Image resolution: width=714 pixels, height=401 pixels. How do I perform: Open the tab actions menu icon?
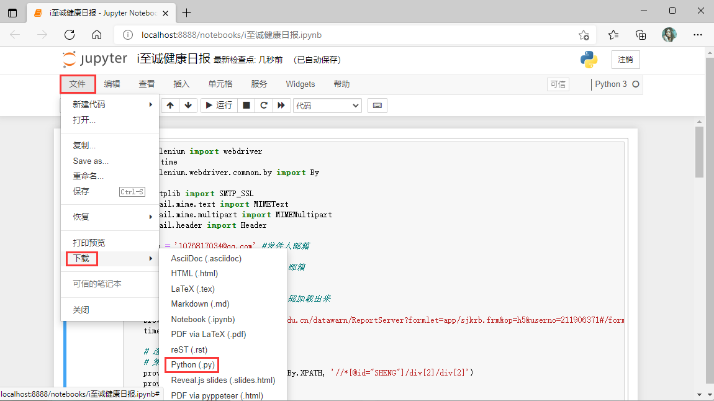(x=12, y=13)
